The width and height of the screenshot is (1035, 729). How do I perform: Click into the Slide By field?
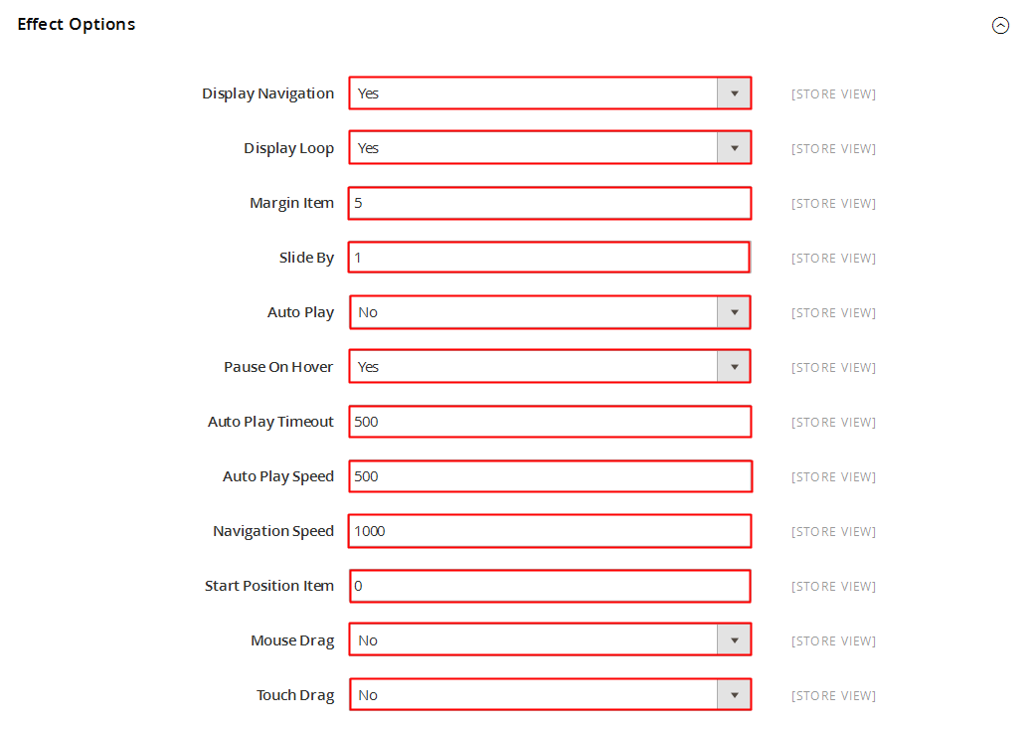coord(550,258)
